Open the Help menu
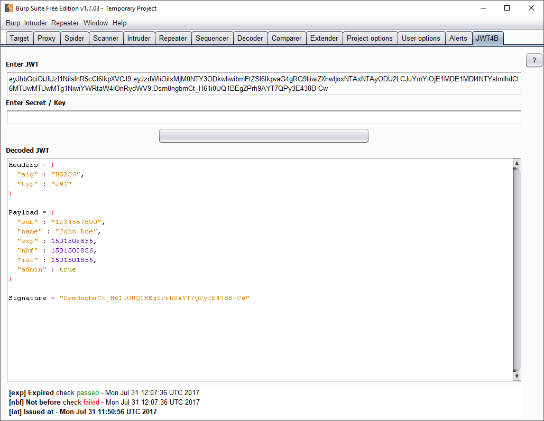This screenshot has width=544, height=421. coord(119,23)
